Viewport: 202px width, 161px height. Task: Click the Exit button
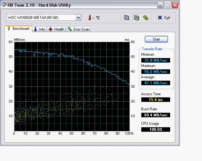[x=164, y=18]
